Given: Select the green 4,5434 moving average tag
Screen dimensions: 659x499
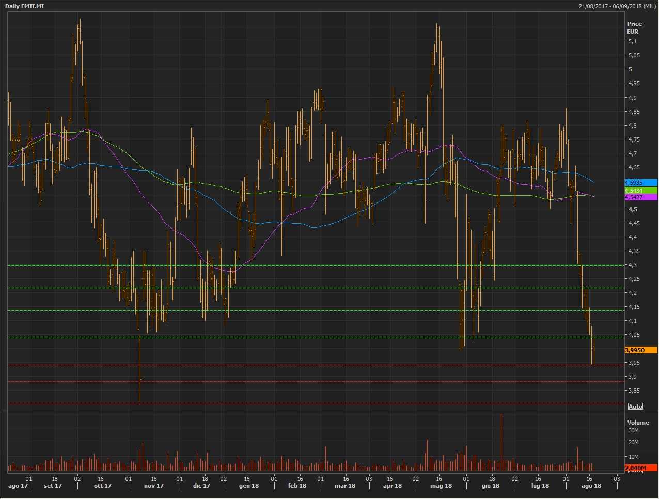Looking at the screenshot, I should coord(640,191).
